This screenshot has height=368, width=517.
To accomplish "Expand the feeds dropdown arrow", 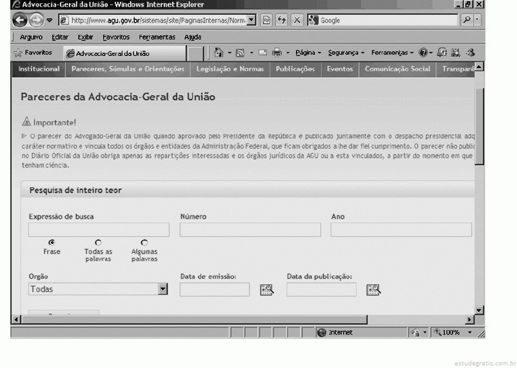I will (251, 53).
